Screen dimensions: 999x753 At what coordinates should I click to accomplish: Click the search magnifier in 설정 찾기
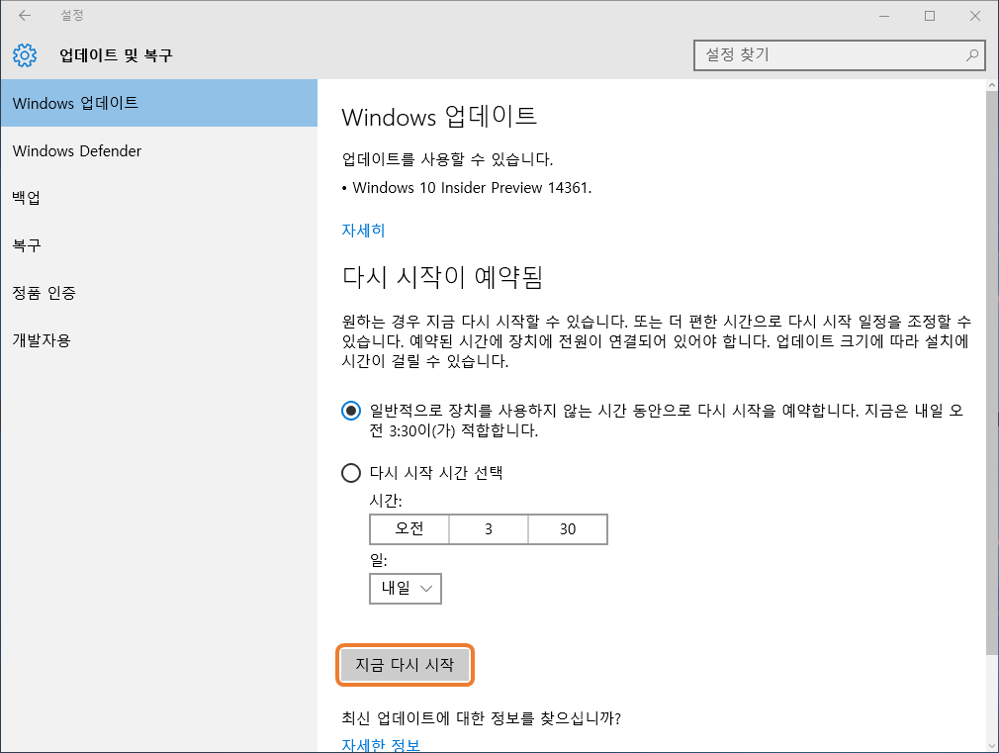coord(972,55)
